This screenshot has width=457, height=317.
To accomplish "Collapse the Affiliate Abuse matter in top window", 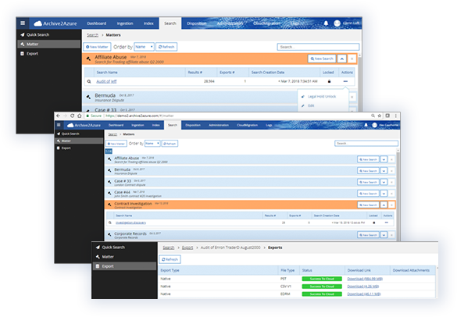I will [x=341, y=59].
